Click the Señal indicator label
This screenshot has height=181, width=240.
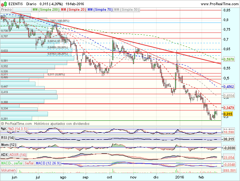click(29, 163)
